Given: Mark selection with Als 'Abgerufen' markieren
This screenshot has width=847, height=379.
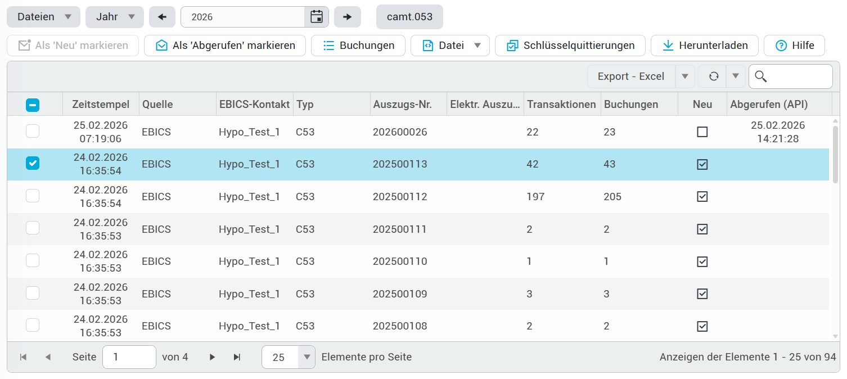Looking at the screenshot, I should (225, 46).
